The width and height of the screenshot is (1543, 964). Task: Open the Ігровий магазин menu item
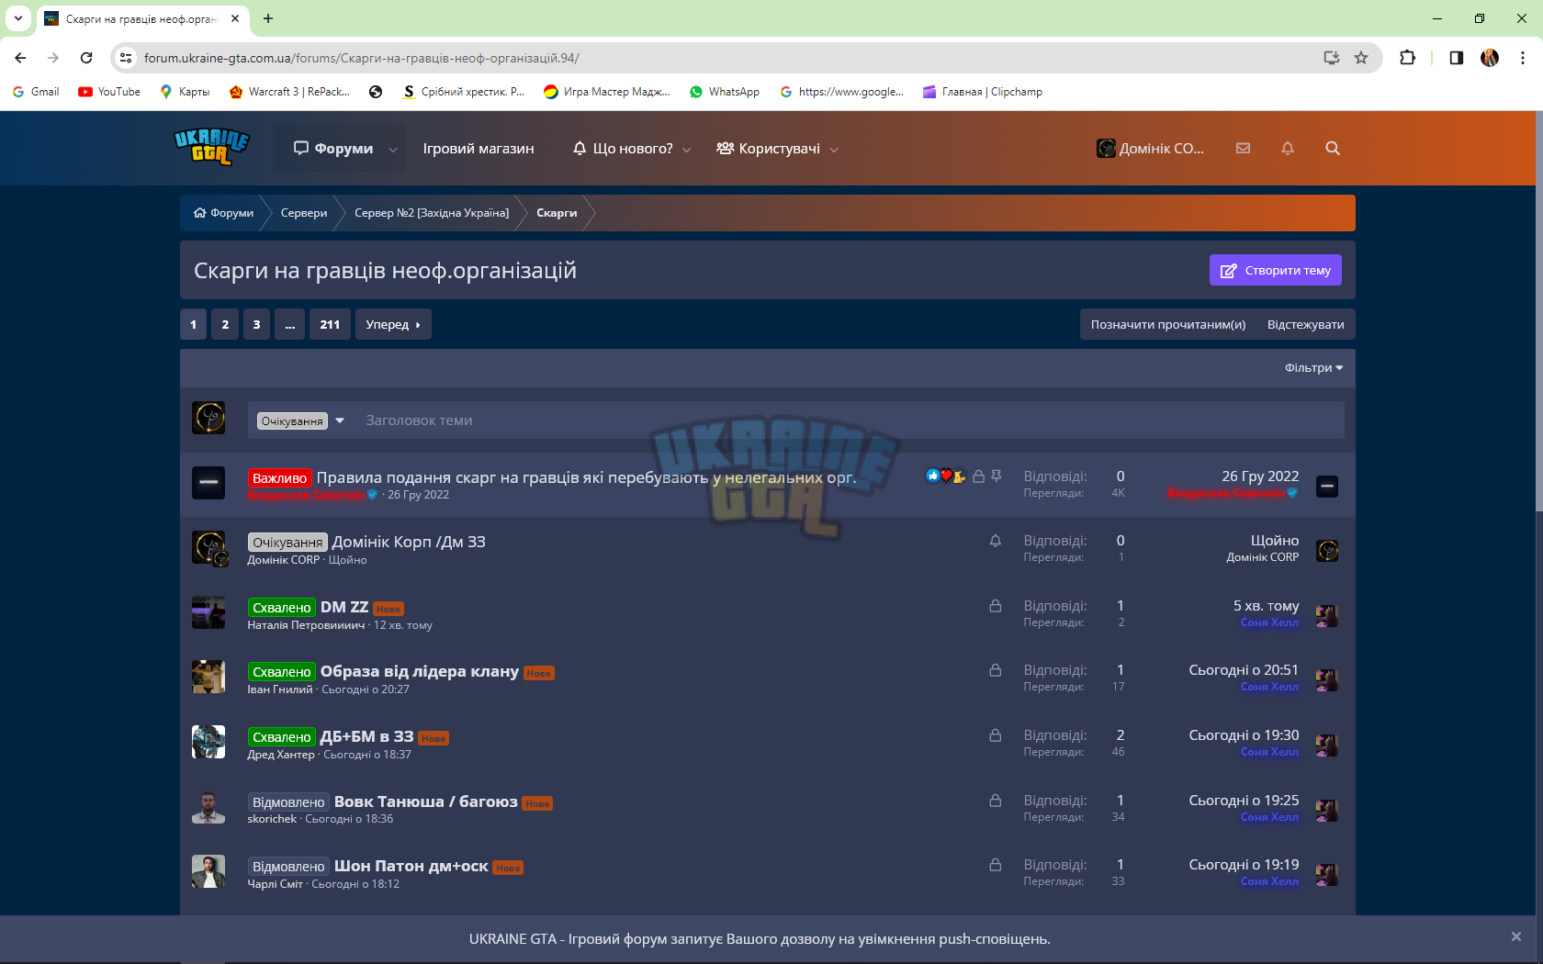tap(479, 149)
